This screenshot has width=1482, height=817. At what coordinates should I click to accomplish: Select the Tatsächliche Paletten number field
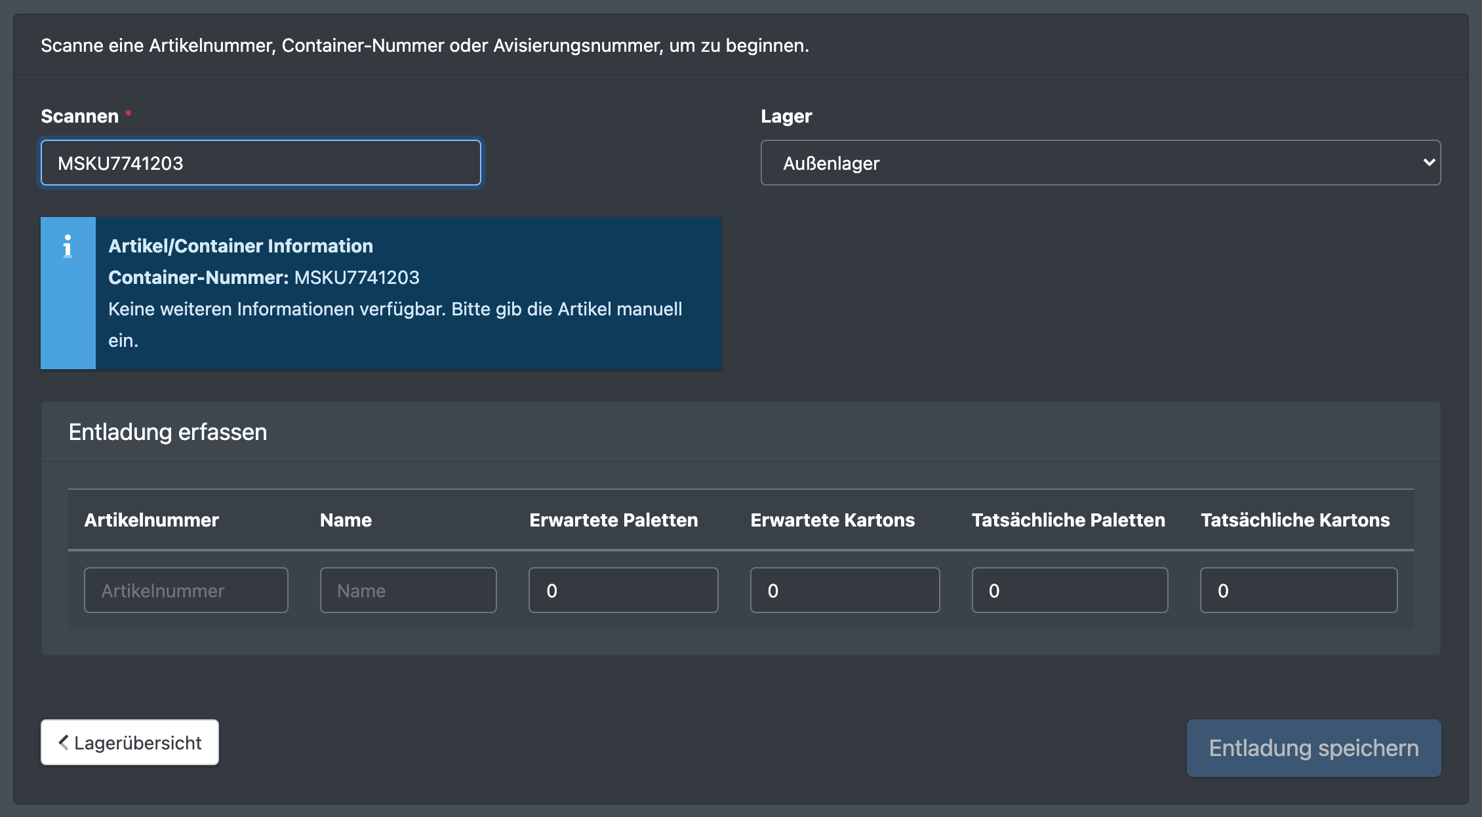coord(1070,590)
